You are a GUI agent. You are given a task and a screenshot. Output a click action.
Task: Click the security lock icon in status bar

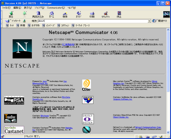pyautogui.click(x=3, y=137)
